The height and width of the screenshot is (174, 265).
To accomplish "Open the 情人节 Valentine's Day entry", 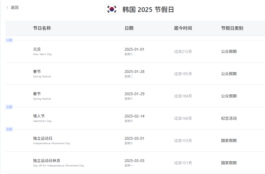I will click(39, 116).
